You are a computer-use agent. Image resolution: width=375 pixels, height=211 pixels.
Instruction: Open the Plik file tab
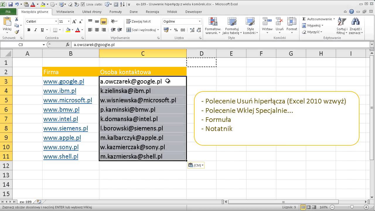(8, 12)
